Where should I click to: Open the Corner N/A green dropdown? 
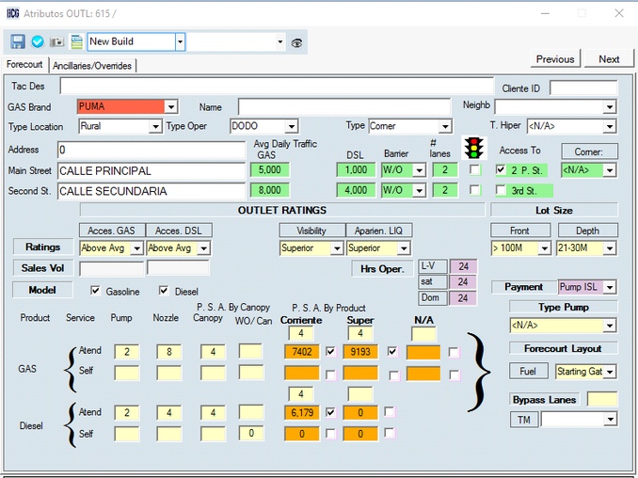point(609,170)
